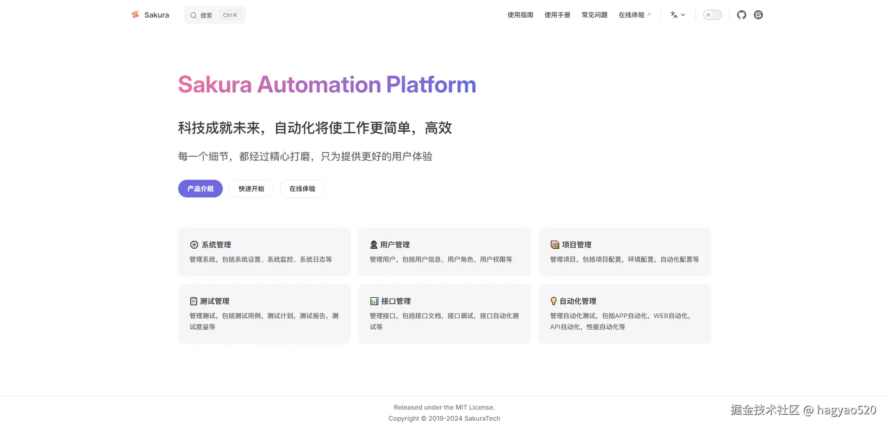Click the 搜索 search box

click(x=215, y=15)
